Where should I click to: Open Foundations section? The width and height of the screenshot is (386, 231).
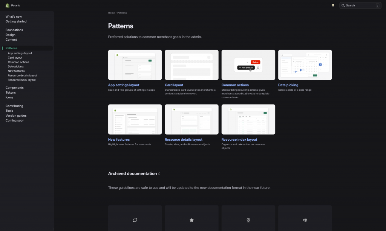pyautogui.click(x=14, y=30)
